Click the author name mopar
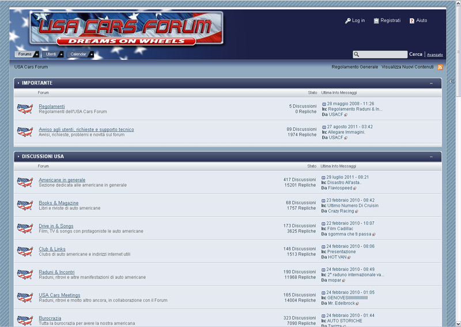This screenshot has width=461, height=327. [x=335, y=280]
